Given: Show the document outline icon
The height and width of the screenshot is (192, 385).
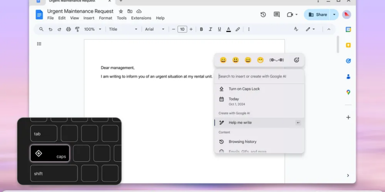Looking at the screenshot, I should coord(39,44).
